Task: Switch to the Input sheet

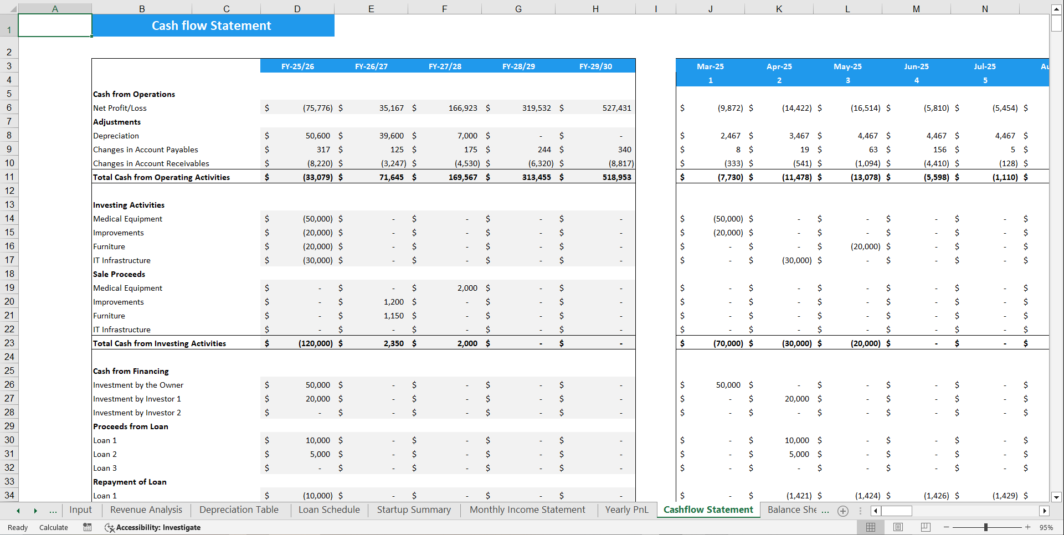Action: (x=81, y=510)
